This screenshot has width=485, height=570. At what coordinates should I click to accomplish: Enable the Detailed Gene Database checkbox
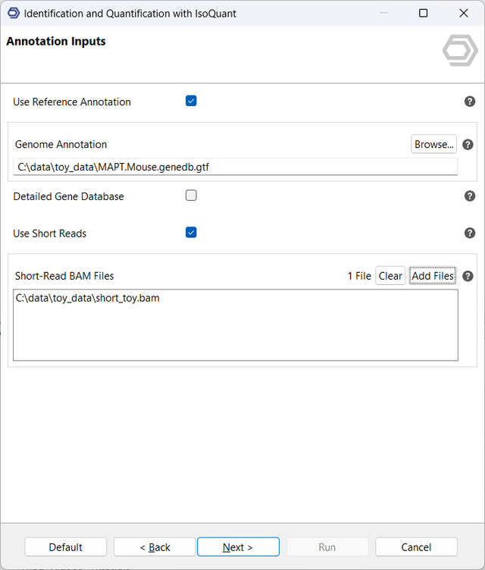(191, 196)
